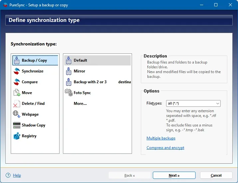Screen dimensions: 238x183
Task: Click the Help question mark icon
Action: coord(8,175)
